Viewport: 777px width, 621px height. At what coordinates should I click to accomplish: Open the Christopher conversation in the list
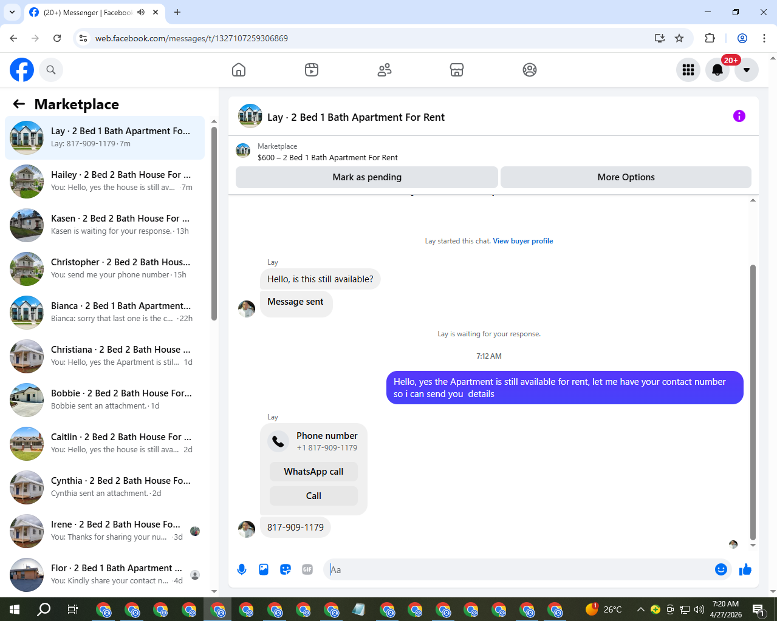(x=105, y=269)
